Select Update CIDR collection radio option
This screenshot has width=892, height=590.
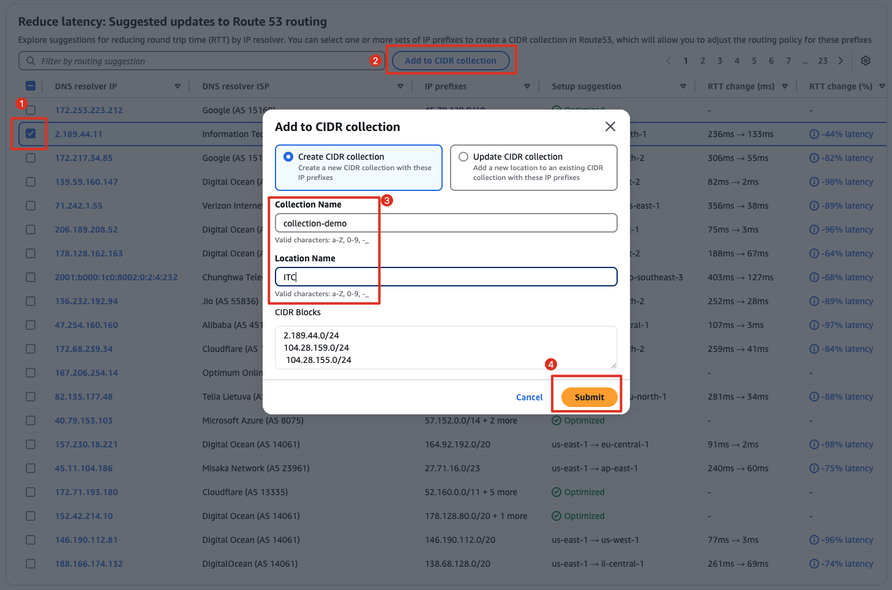point(463,157)
